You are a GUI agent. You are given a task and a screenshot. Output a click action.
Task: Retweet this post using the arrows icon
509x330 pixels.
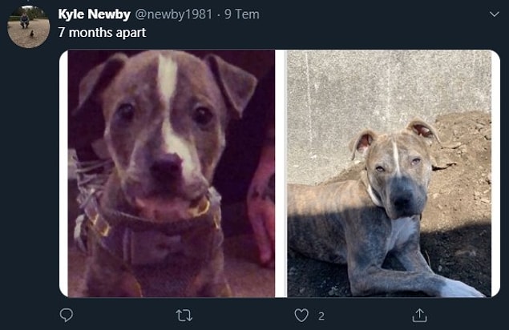184,316
